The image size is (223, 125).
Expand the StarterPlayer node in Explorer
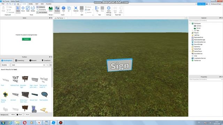[x=190, y=51]
